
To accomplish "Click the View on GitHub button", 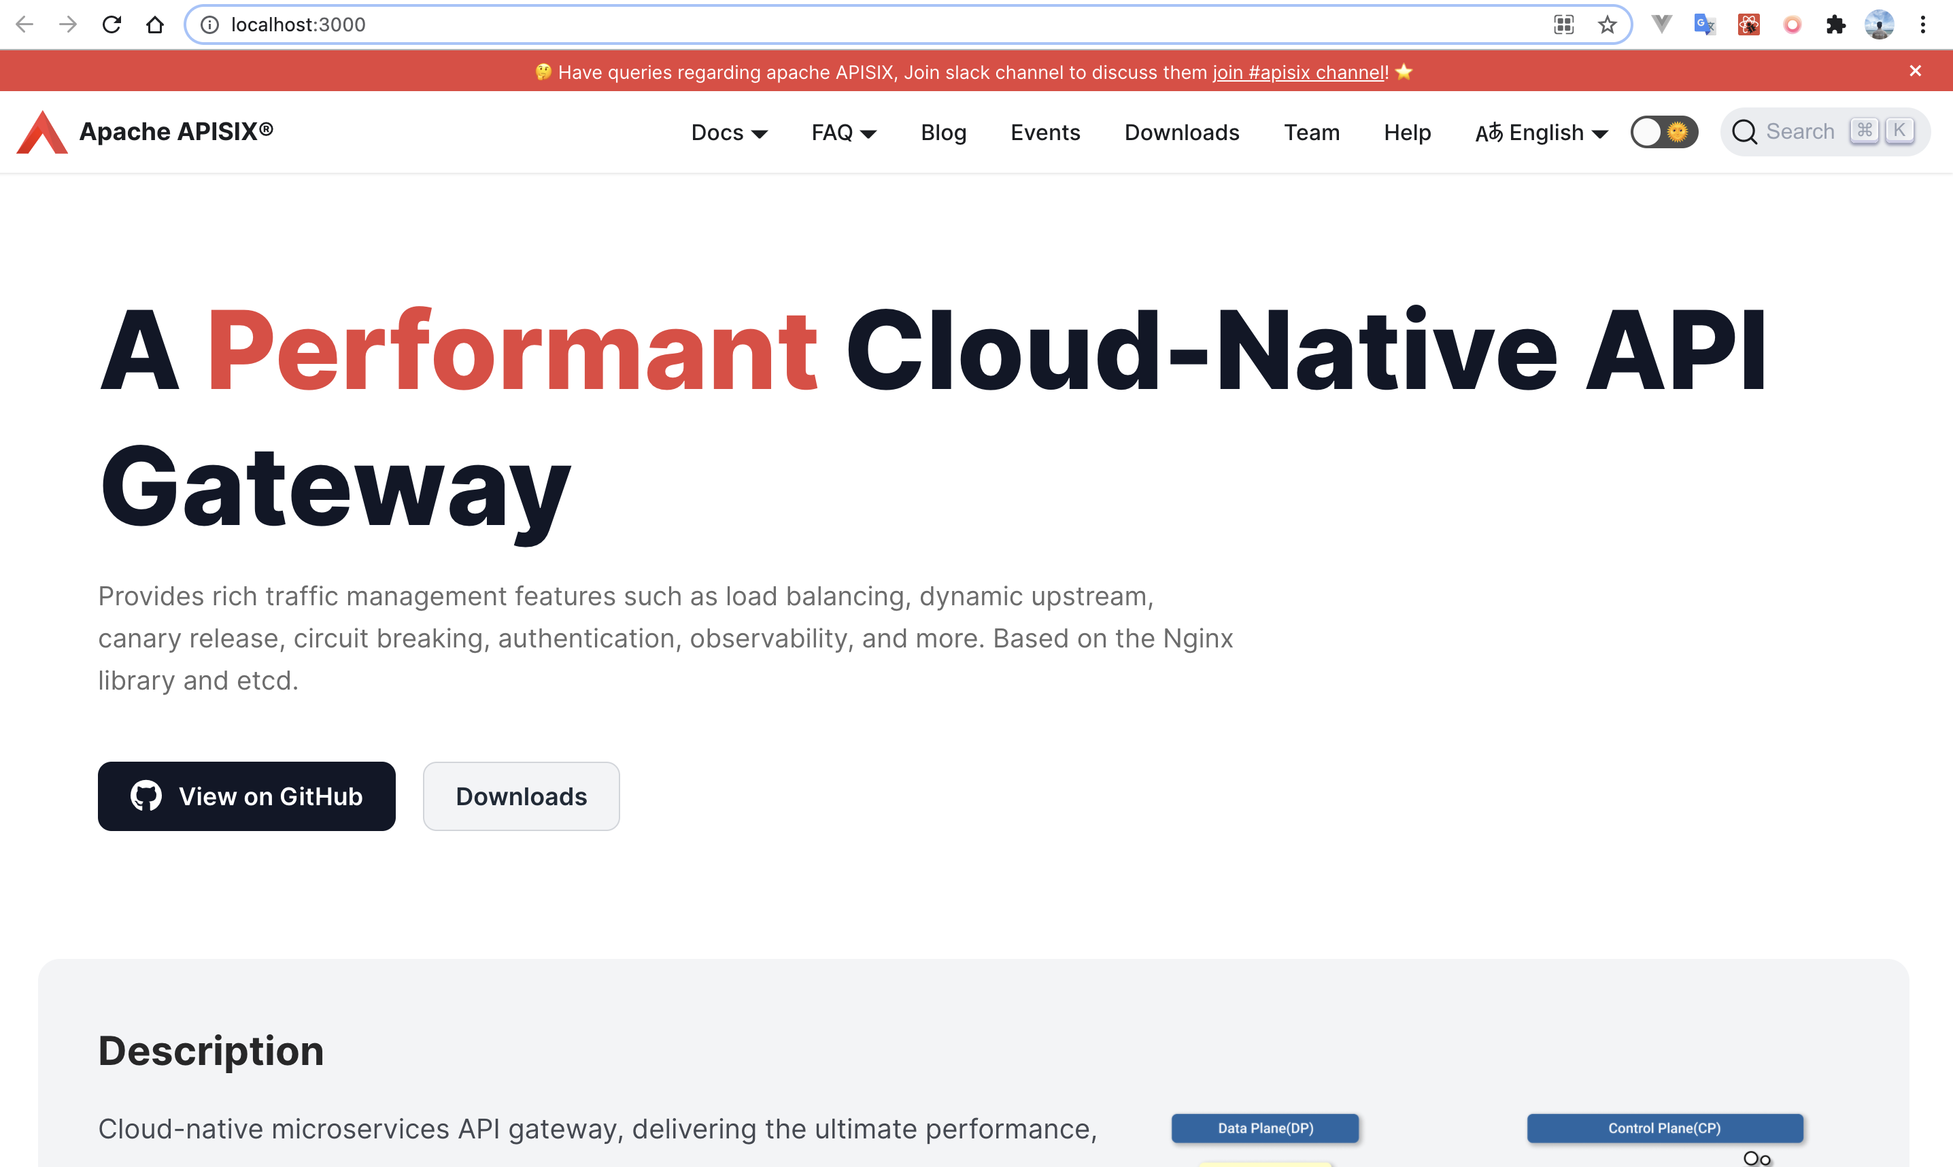I will pos(246,796).
